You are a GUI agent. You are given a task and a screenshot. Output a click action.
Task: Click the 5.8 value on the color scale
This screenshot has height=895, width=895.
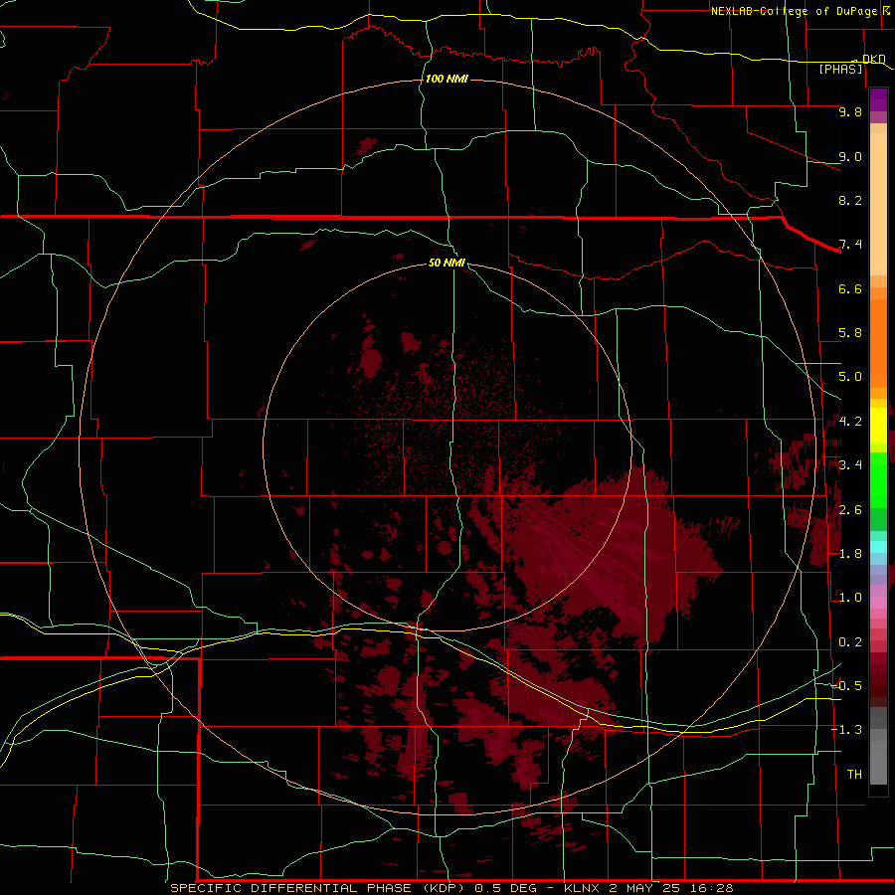pyautogui.click(x=850, y=333)
